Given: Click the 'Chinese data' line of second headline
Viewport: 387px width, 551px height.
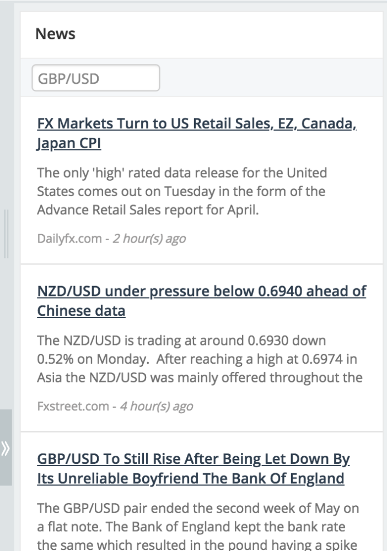Looking at the screenshot, I should click(x=81, y=311).
